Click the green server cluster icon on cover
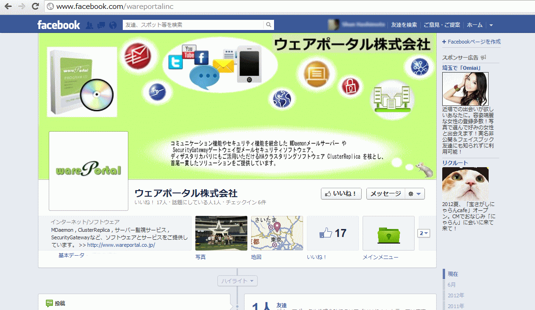This screenshot has height=310, width=535. (x=392, y=99)
